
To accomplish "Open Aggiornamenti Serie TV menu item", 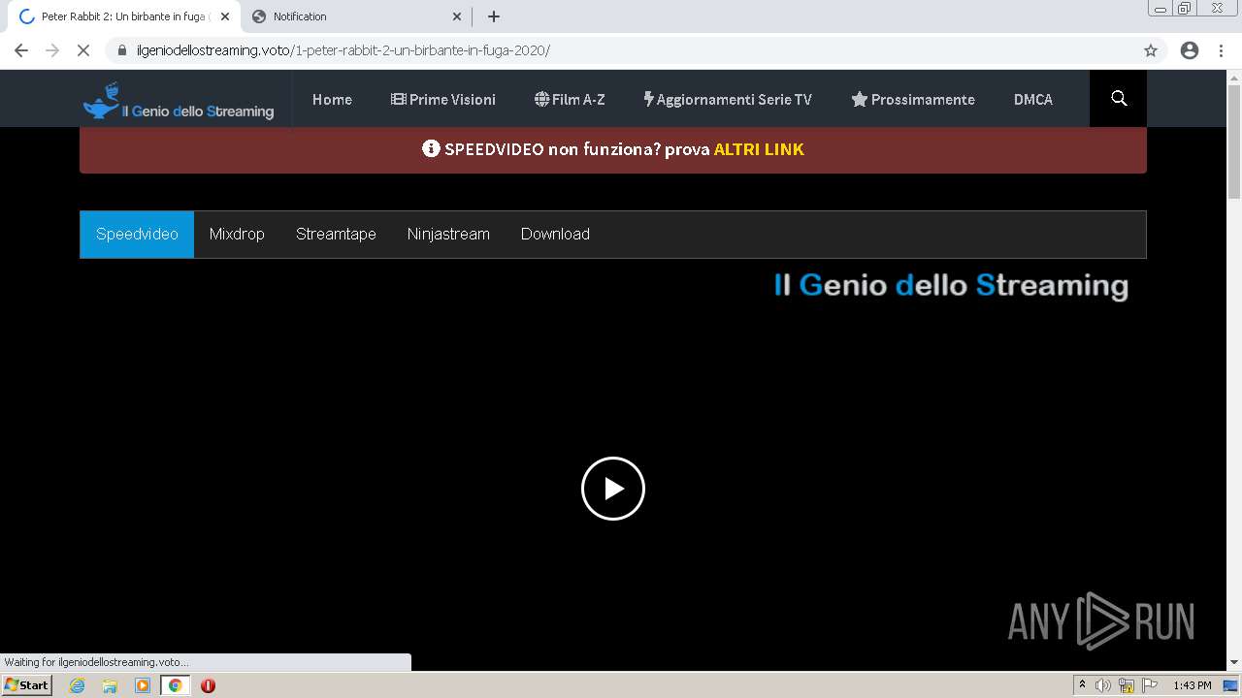I will pyautogui.click(x=728, y=99).
